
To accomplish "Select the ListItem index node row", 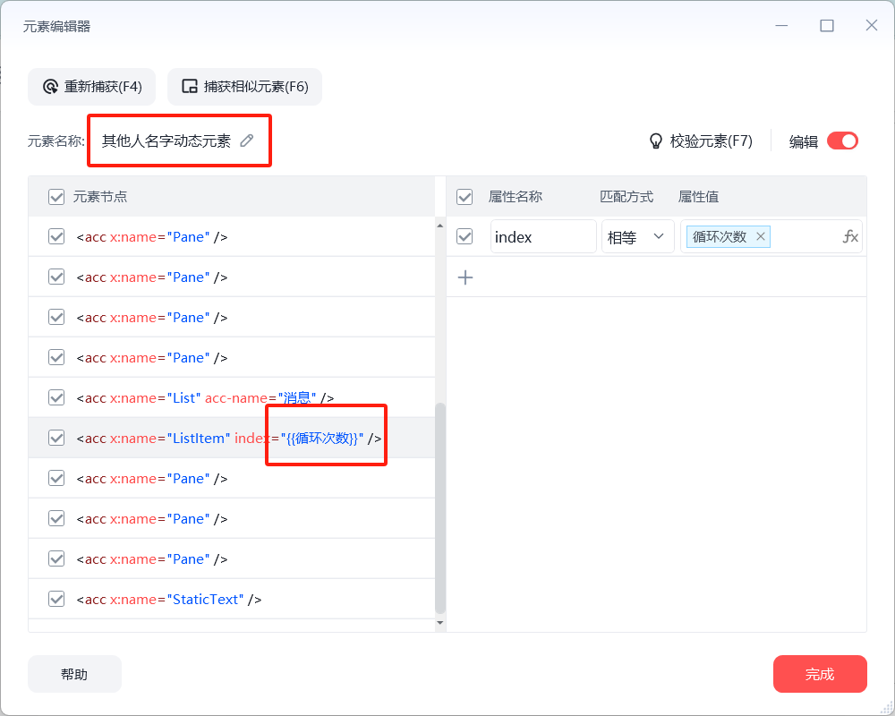I will pos(232,438).
